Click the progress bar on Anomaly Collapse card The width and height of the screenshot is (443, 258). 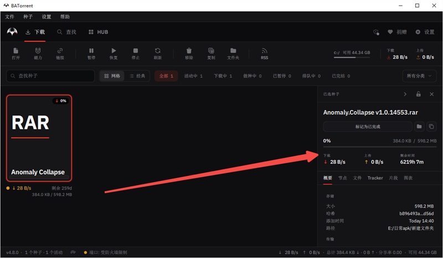tap(39, 177)
